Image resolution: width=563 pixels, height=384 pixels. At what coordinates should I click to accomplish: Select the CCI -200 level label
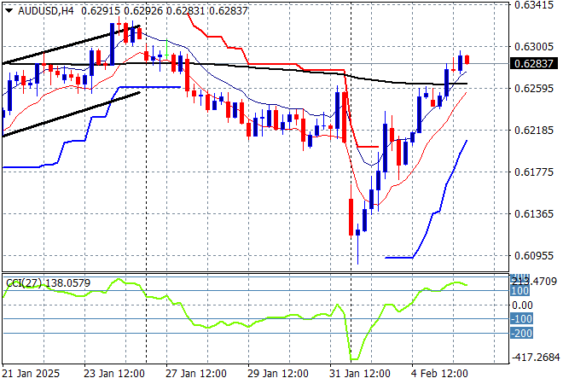pyautogui.click(x=522, y=334)
